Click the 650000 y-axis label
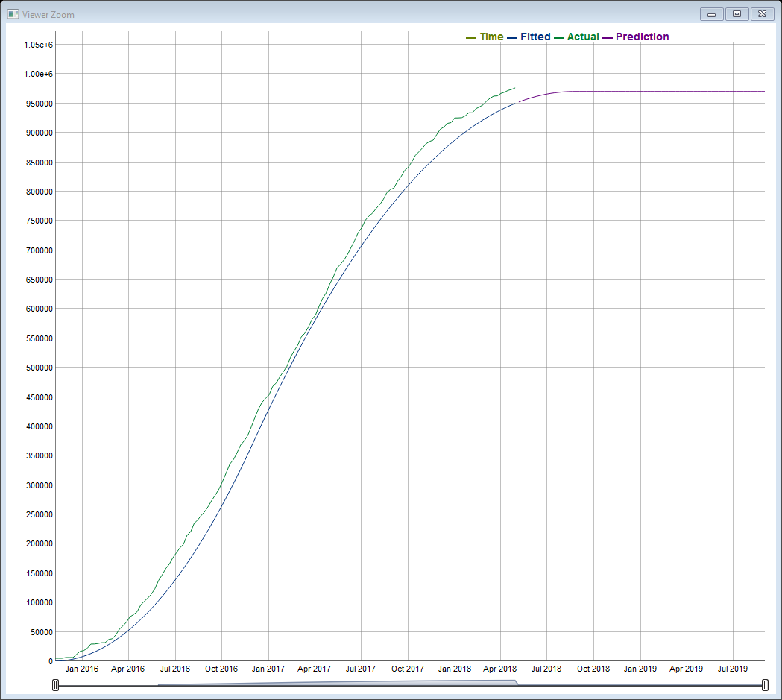Image resolution: width=782 pixels, height=700 pixels. 40,280
